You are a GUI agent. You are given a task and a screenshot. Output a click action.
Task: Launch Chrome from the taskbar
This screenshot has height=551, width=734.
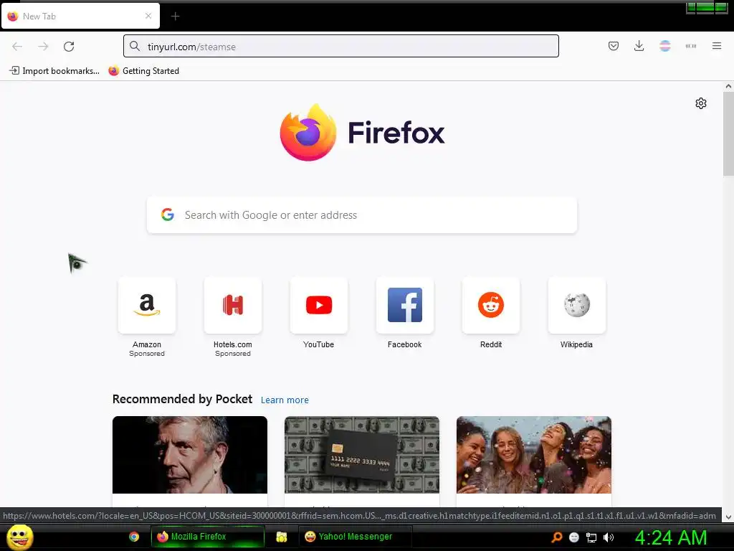click(134, 537)
